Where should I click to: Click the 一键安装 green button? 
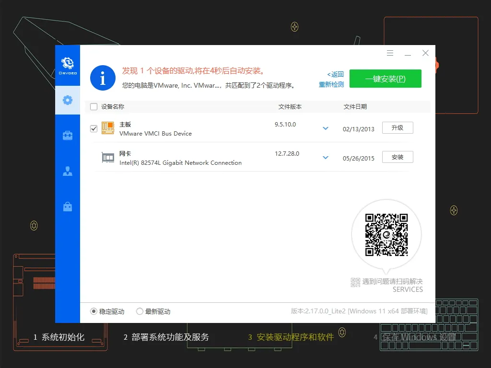click(x=386, y=78)
